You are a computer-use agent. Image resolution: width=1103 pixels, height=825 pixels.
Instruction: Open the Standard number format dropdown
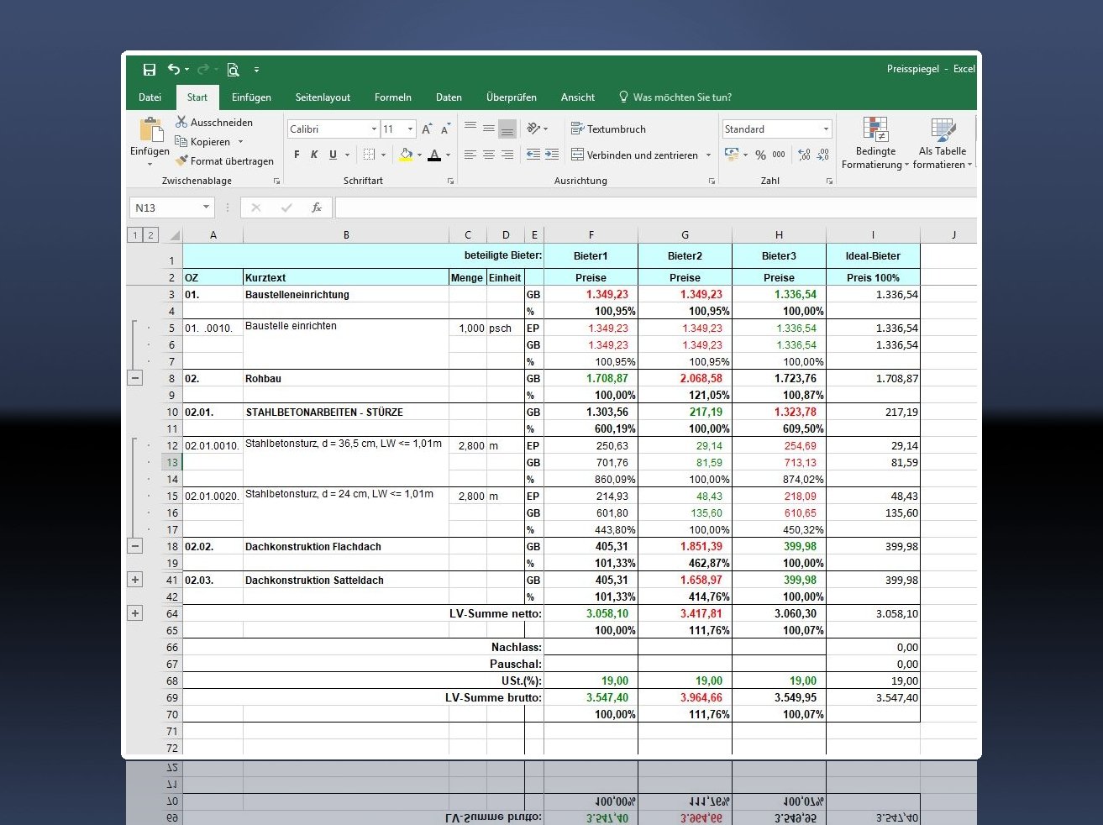[x=826, y=129]
